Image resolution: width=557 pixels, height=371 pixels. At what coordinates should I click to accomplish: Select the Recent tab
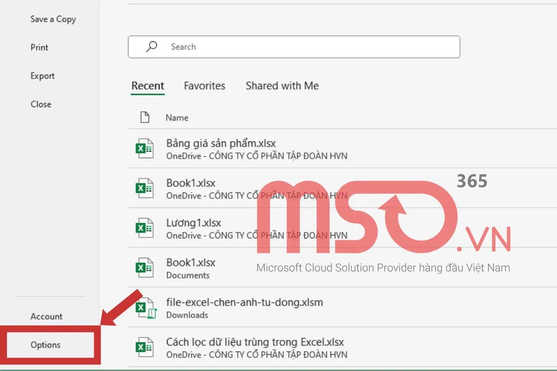(x=148, y=86)
